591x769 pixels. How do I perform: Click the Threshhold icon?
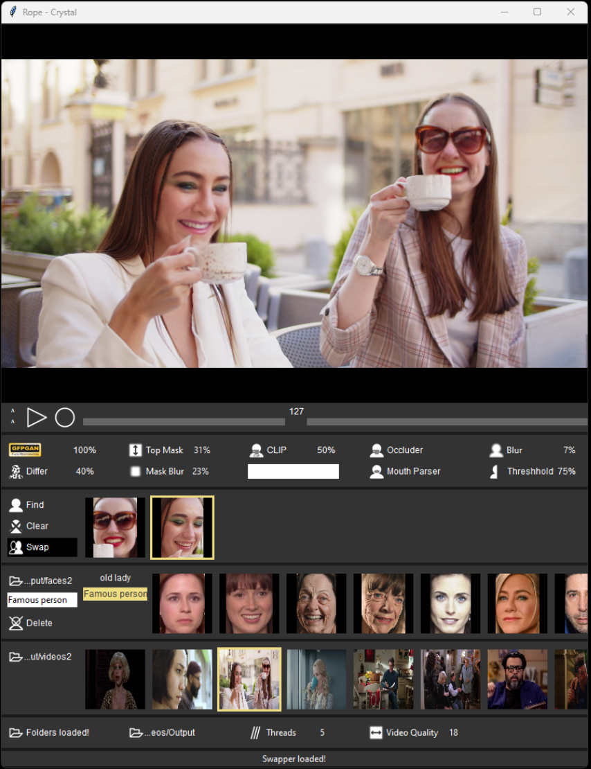494,471
